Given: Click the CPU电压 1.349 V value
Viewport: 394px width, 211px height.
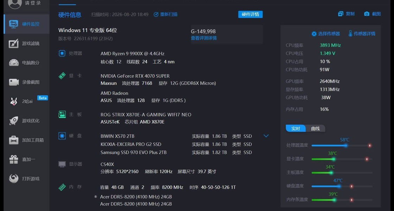Looking at the screenshot, I should 328,53.
